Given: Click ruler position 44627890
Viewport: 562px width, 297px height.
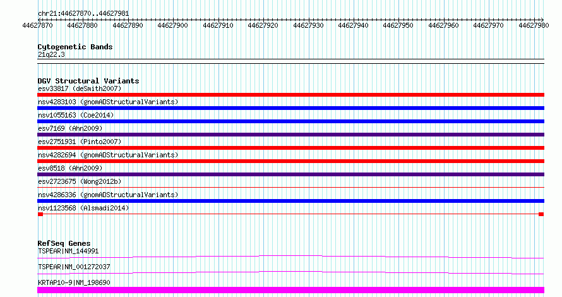Looking at the screenshot, I should click(x=128, y=25).
